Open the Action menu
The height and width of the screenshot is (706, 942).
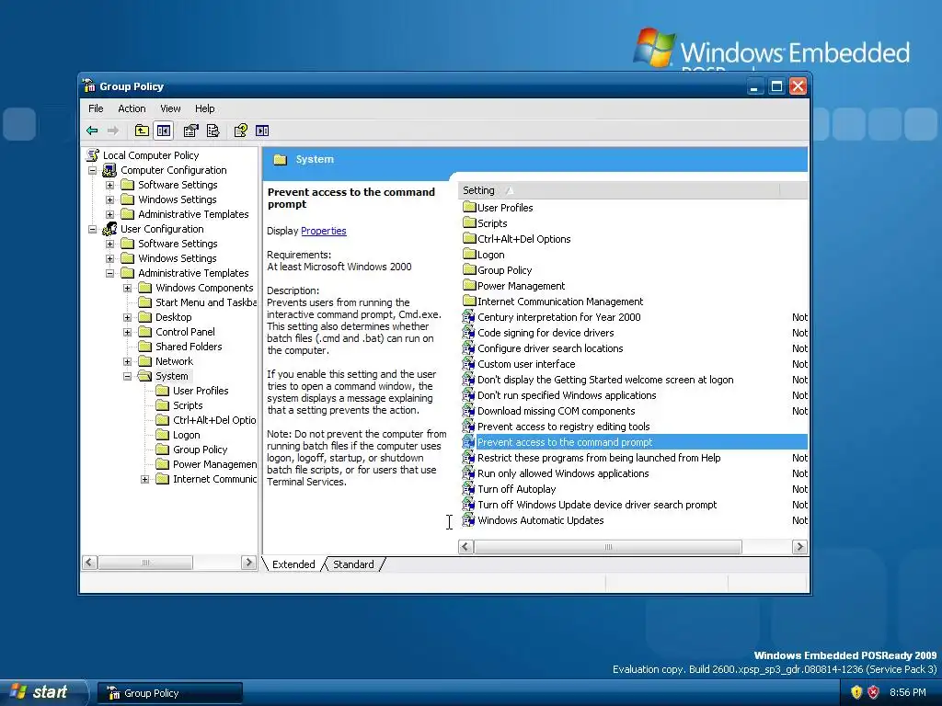click(132, 108)
